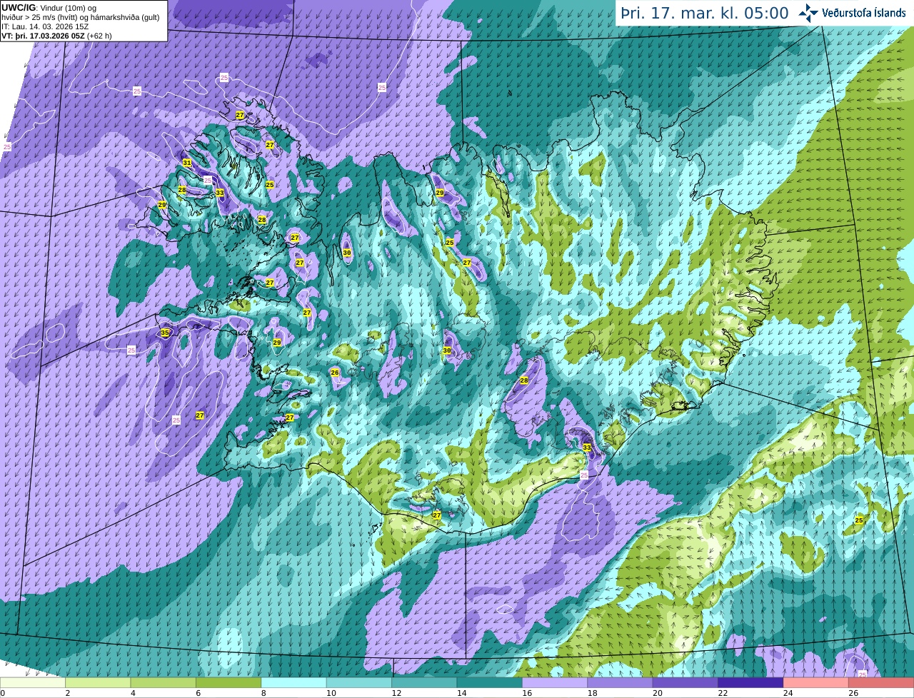This screenshot has height=698, width=914.
Task: Pick the 2–4 m/s light green legend swatch
Action: [x=98, y=683]
